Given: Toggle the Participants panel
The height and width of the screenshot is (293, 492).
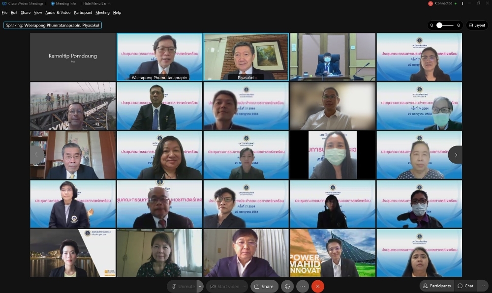Looking at the screenshot, I should point(436,286).
